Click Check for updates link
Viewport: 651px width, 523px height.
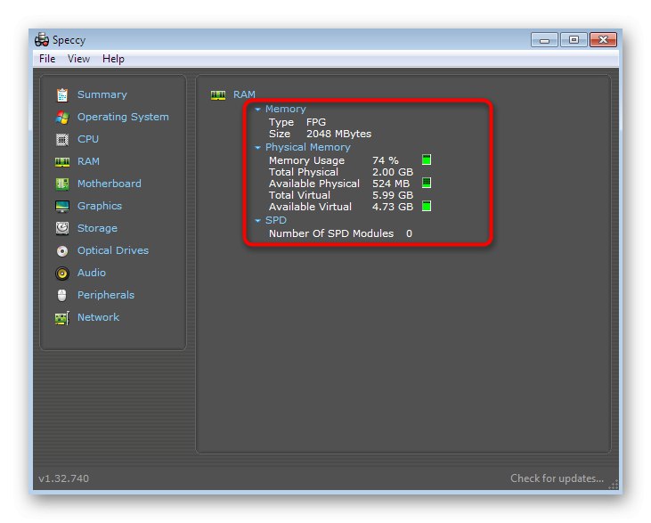[557, 478]
